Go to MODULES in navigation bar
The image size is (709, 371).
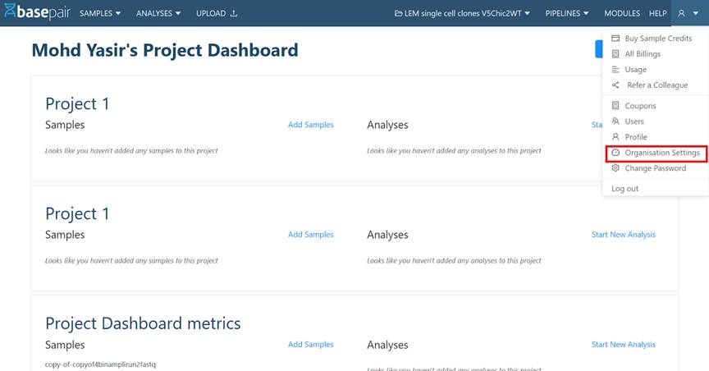coord(622,14)
